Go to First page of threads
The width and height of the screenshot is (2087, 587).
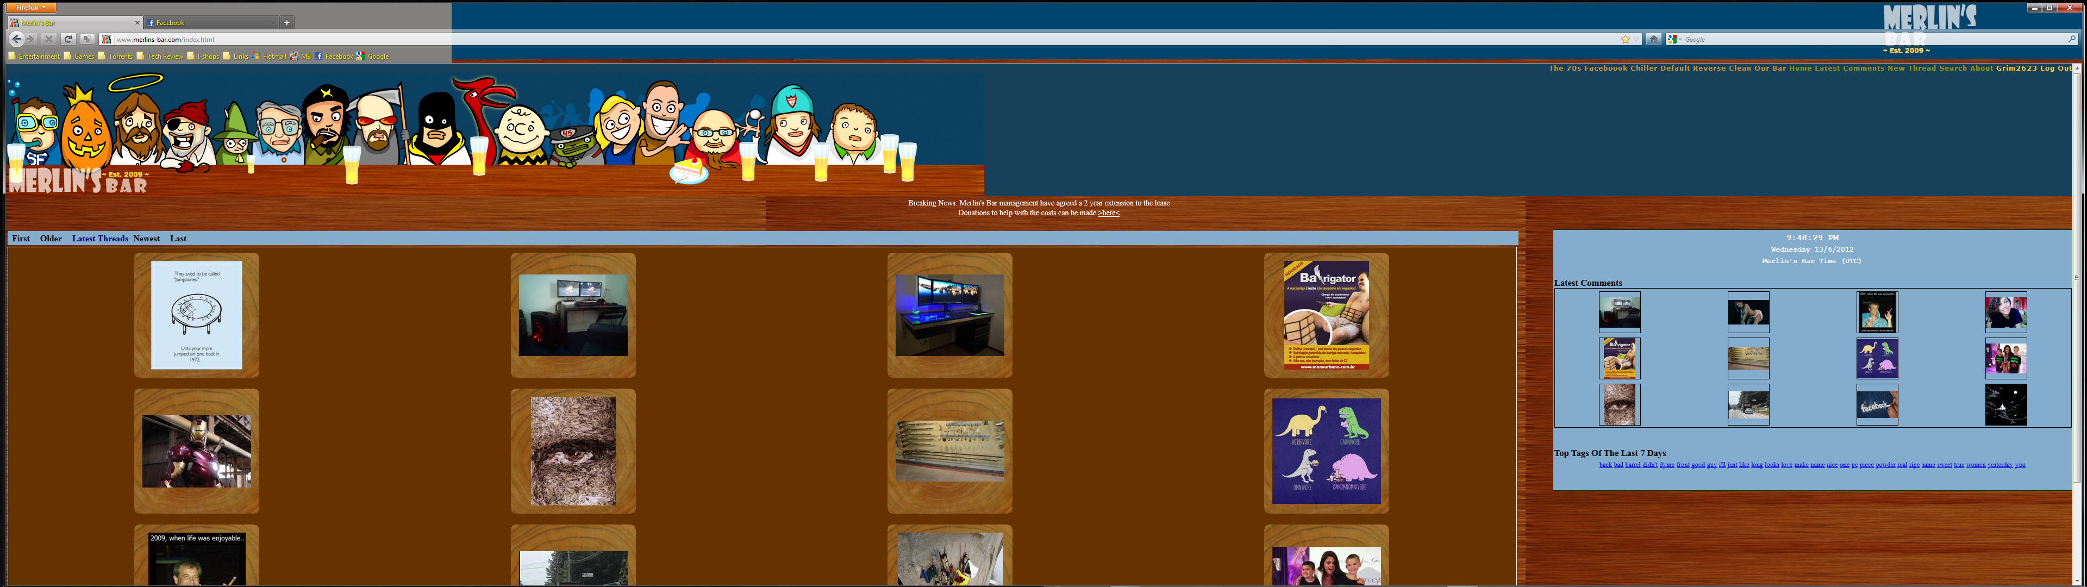click(x=21, y=239)
